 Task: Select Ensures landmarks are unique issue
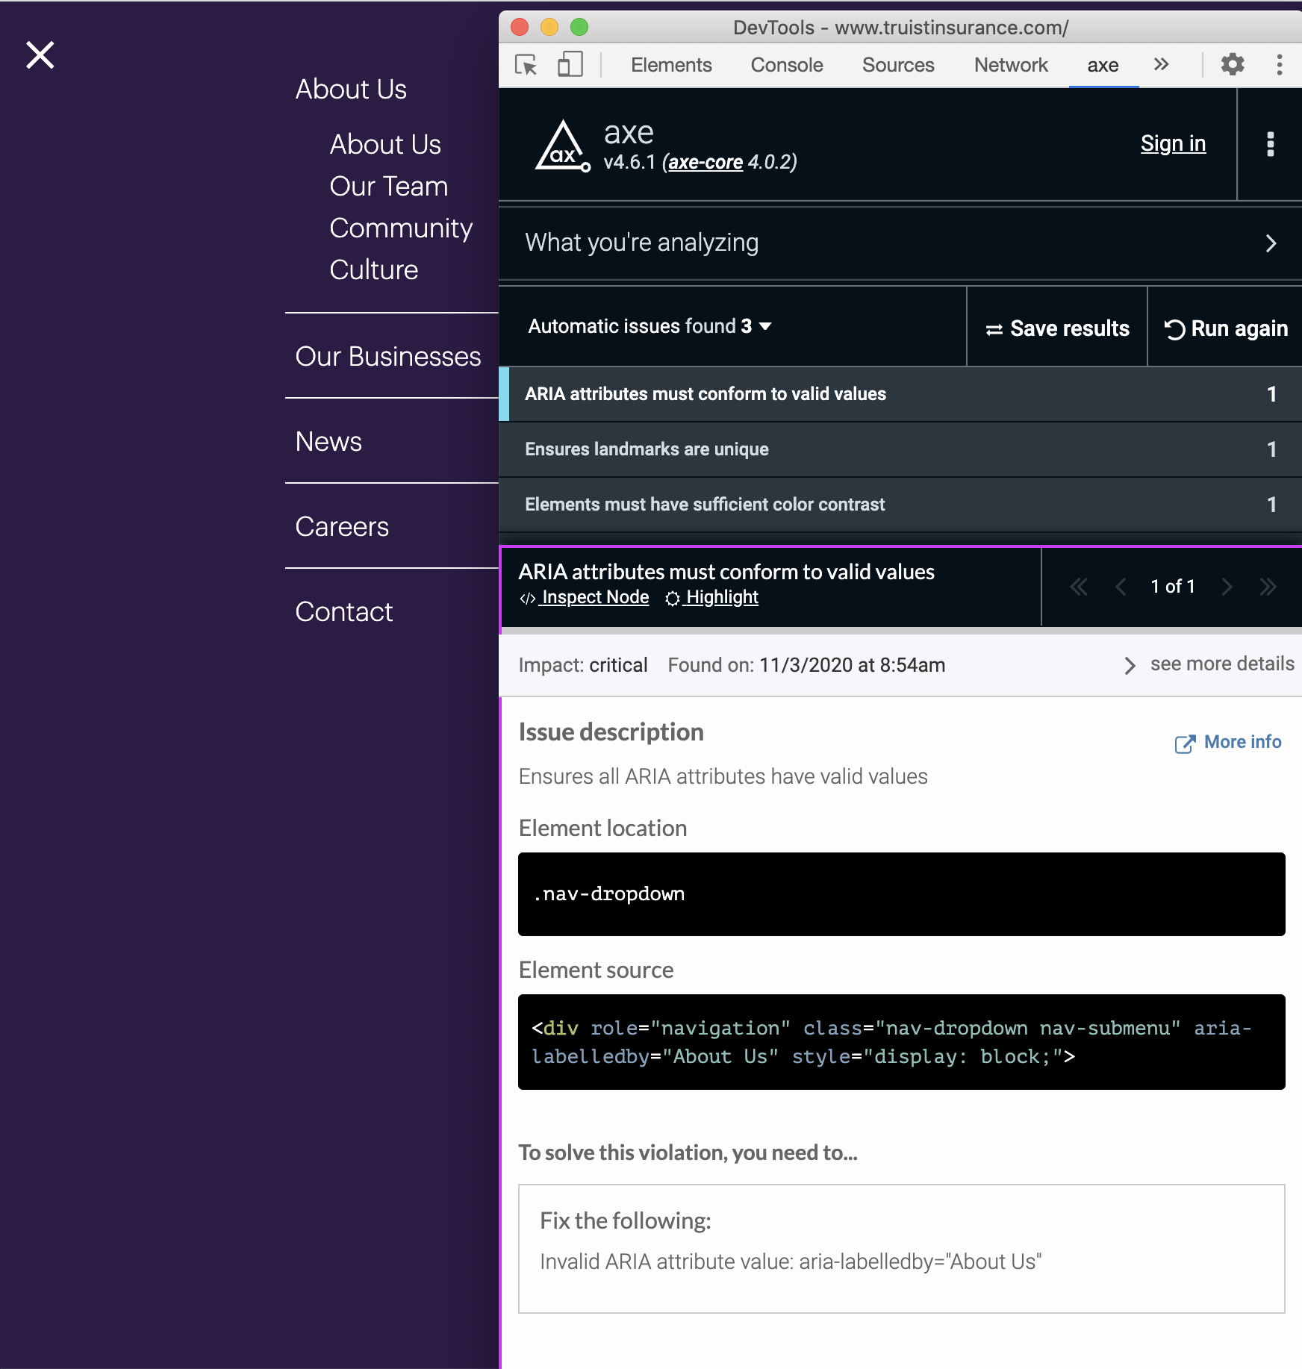900,449
